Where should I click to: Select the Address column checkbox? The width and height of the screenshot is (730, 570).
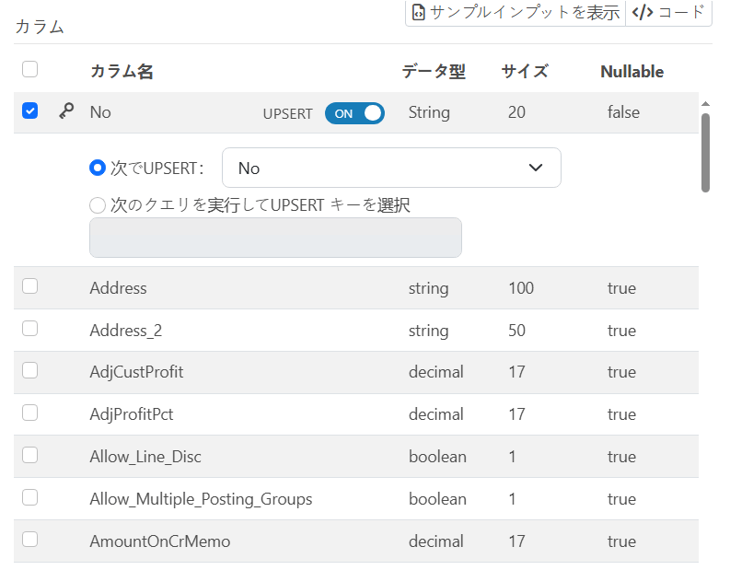click(x=29, y=286)
